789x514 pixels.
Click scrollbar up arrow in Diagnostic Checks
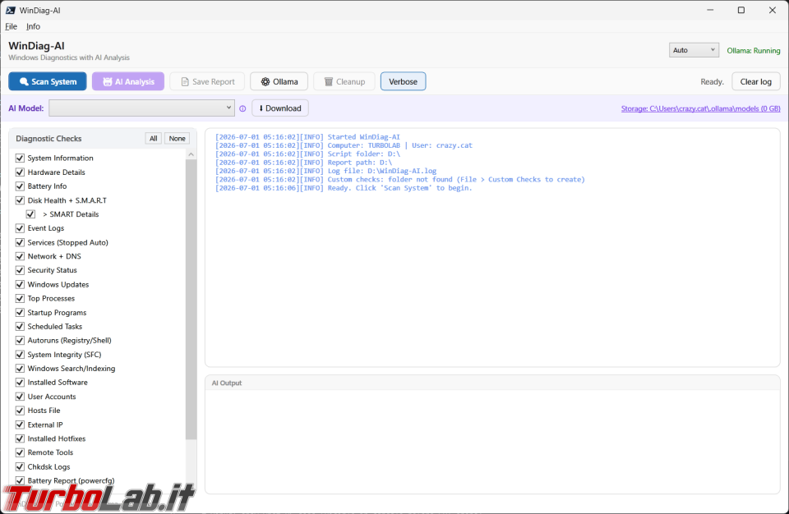coord(191,154)
